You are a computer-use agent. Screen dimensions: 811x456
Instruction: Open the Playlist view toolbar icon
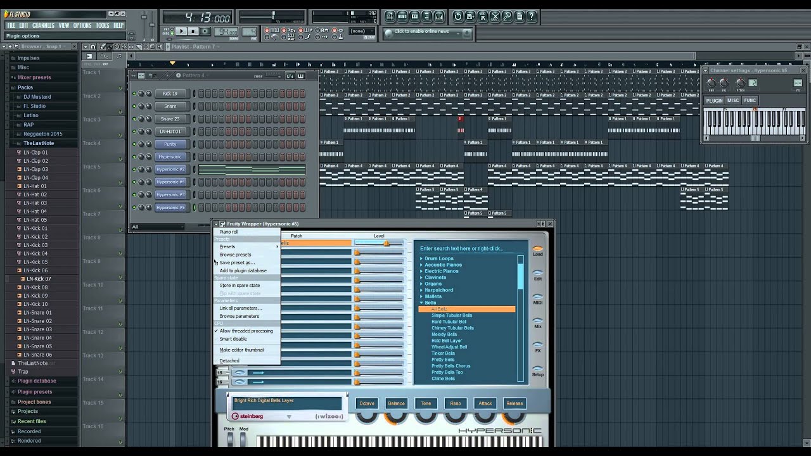point(390,16)
